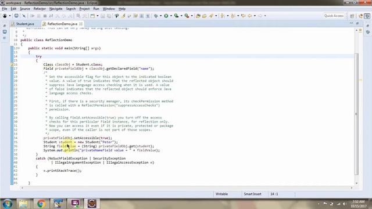Click the 'Writable' status bar entry
The height and width of the screenshot is (209, 372).
click(x=221, y=194)
